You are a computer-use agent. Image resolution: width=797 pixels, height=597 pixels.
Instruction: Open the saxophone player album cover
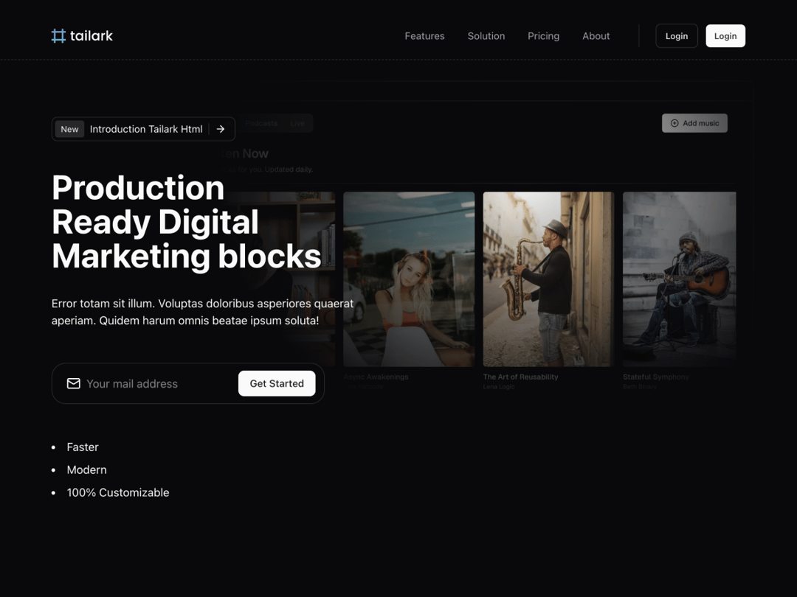(548, 279)
